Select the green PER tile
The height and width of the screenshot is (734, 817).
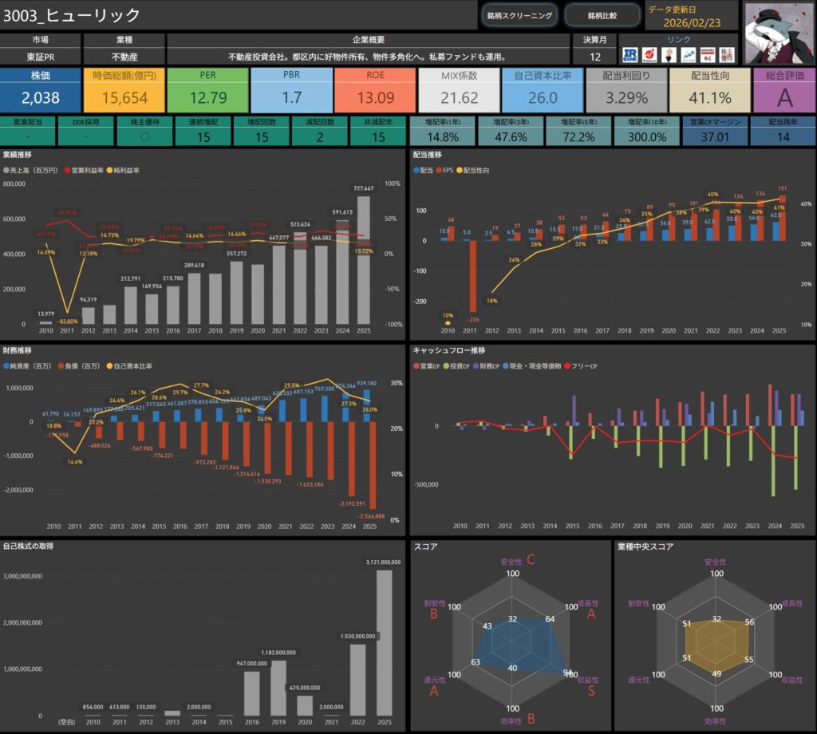[207, 90]
